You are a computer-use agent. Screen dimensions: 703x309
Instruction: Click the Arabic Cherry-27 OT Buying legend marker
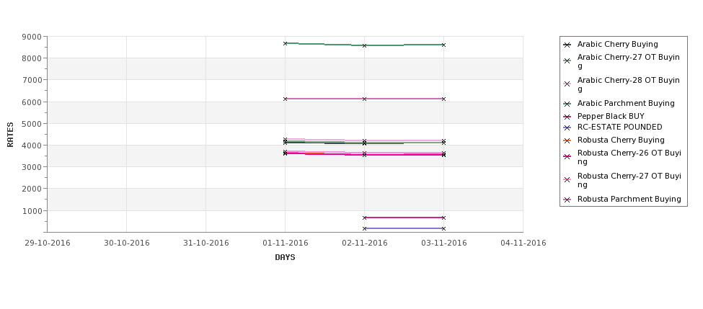[567, 61]
